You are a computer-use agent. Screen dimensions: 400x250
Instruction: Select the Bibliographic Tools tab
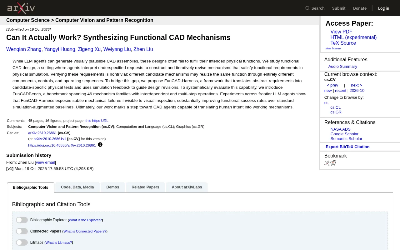(x=31, y=187)
